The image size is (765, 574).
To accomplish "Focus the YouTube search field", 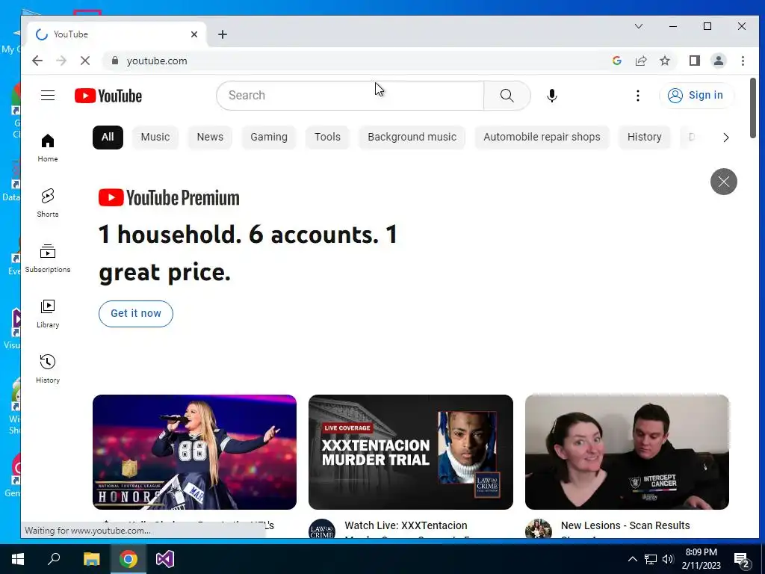I will (x=350, y=96).
